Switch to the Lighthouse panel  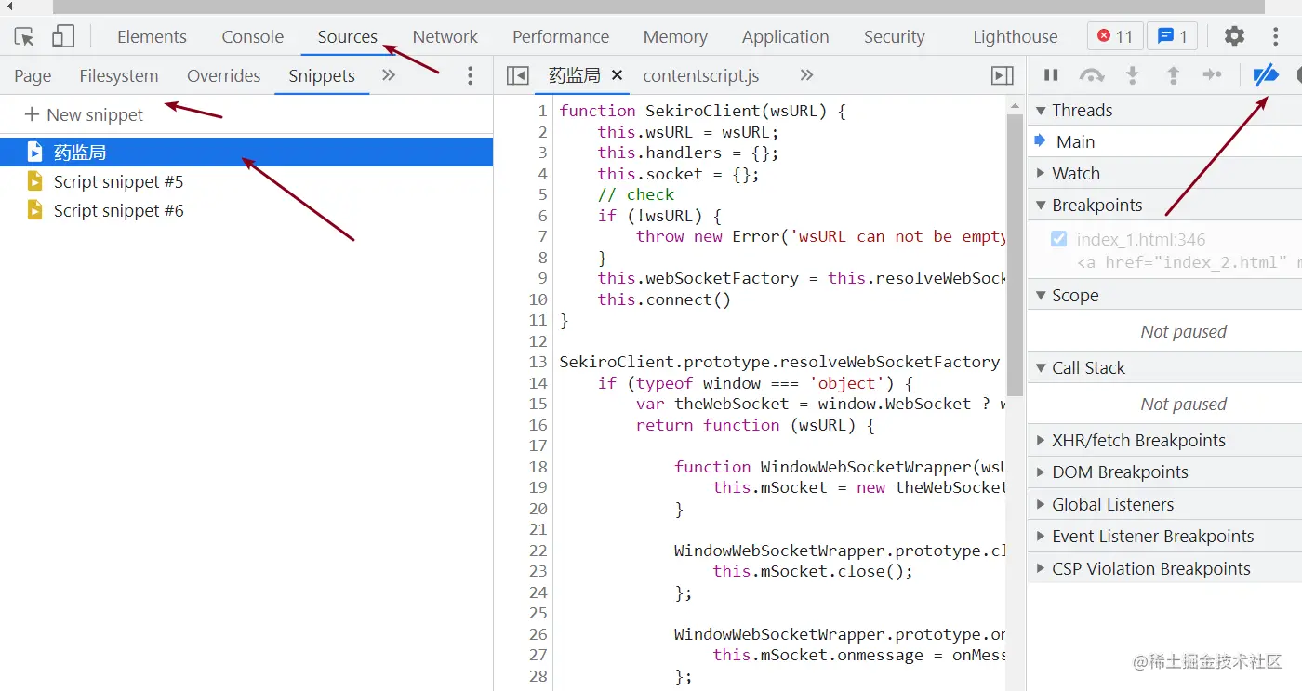click(x=1016, y=37)
